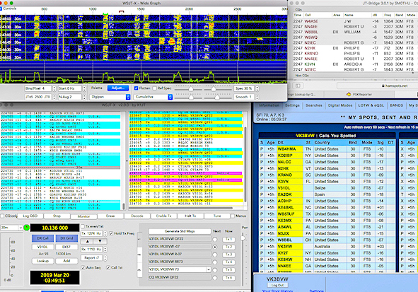The width and height of the screenshot is (418, 292).
Task: Click the DX Grid button
Action: [x=66, y=238]
